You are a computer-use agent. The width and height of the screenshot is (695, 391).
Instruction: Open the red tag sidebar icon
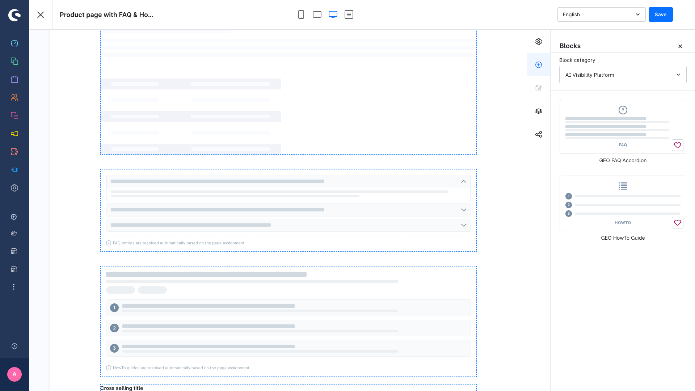pos(14,152)
